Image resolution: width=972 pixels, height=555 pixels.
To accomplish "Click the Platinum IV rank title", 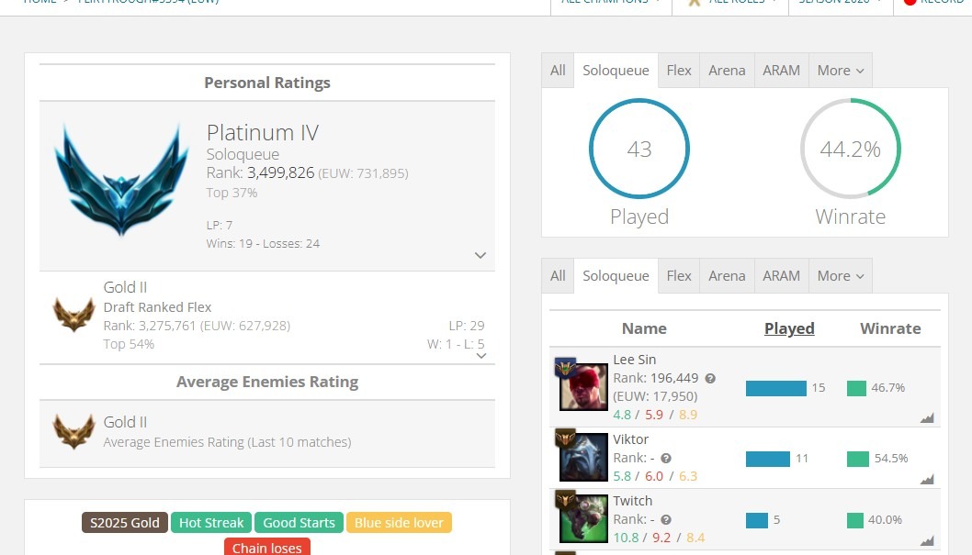I will (262, 132).
